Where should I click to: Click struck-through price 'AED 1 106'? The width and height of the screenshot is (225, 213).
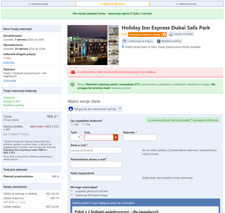tap(36, 127)
